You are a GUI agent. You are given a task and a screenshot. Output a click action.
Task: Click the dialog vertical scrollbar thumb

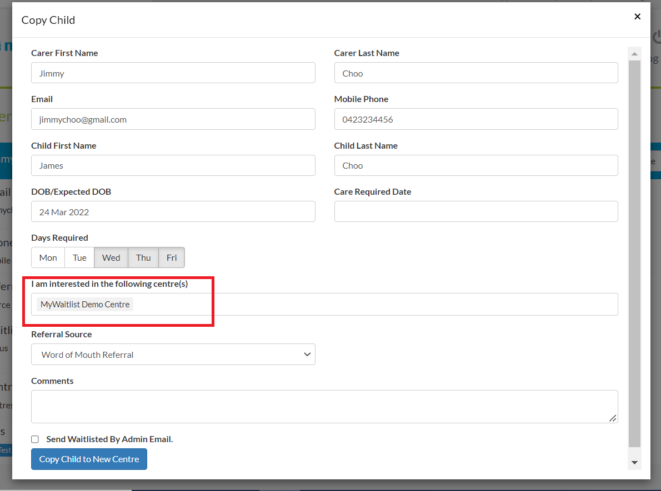pyautogui.click(x=634, y=254)
